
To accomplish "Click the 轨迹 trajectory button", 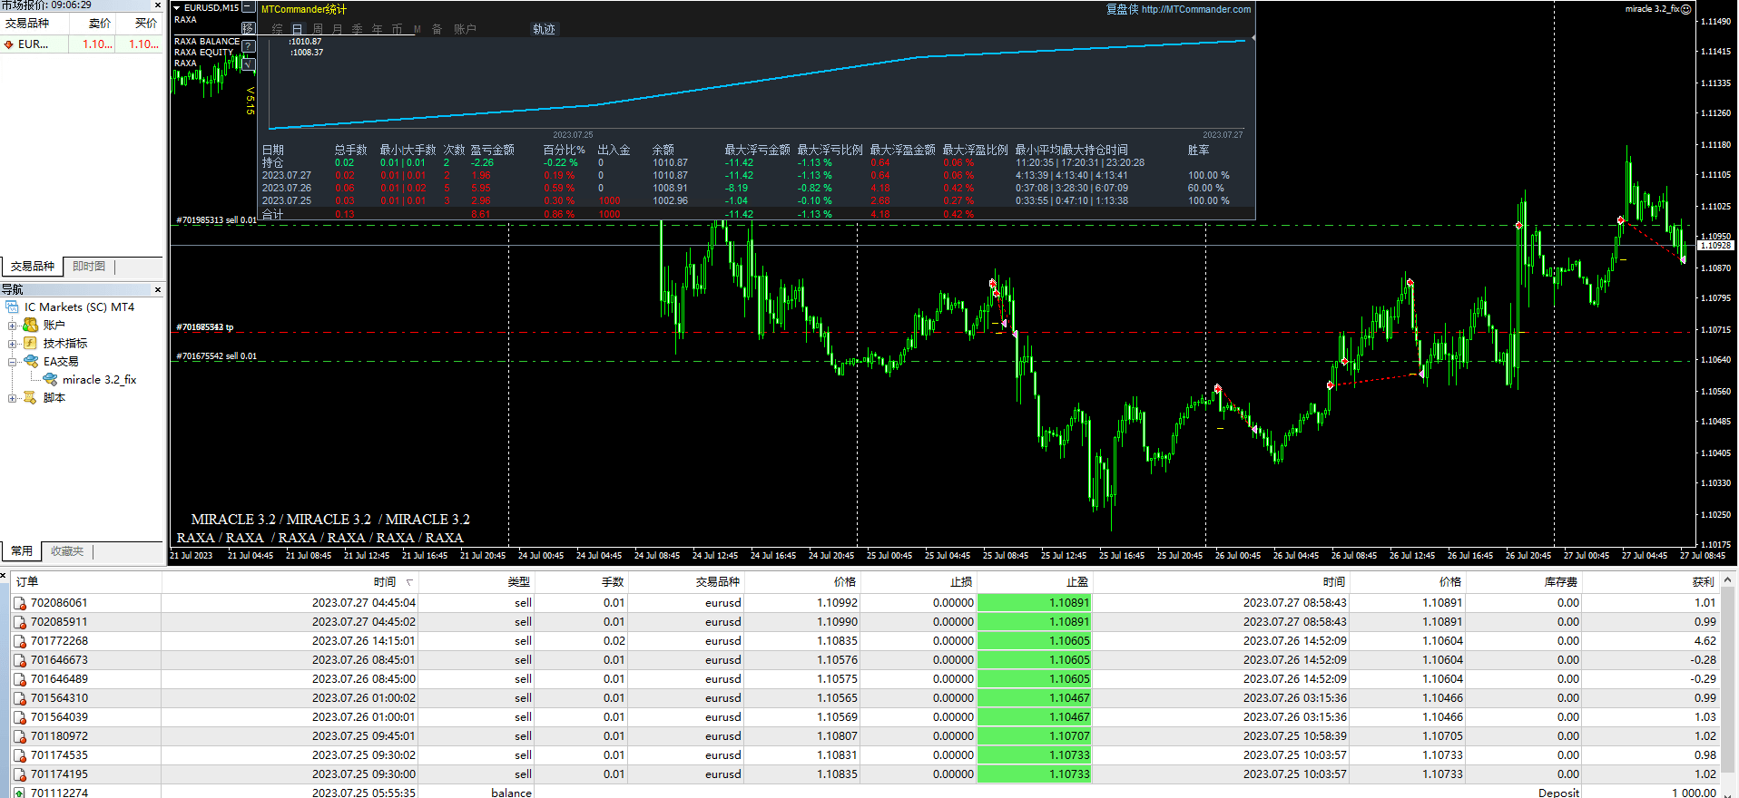I will click(x=544, y=29).
